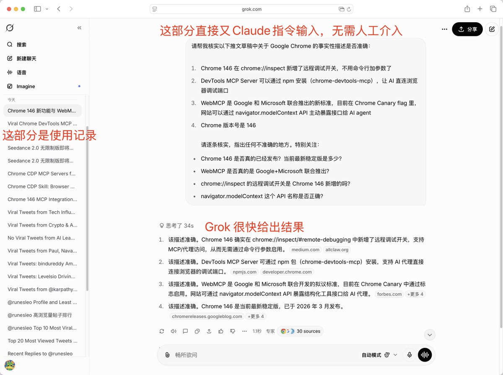Click sidebar chat list scrollbar
This screenshot has height=375, width=503.
point(87,209)
